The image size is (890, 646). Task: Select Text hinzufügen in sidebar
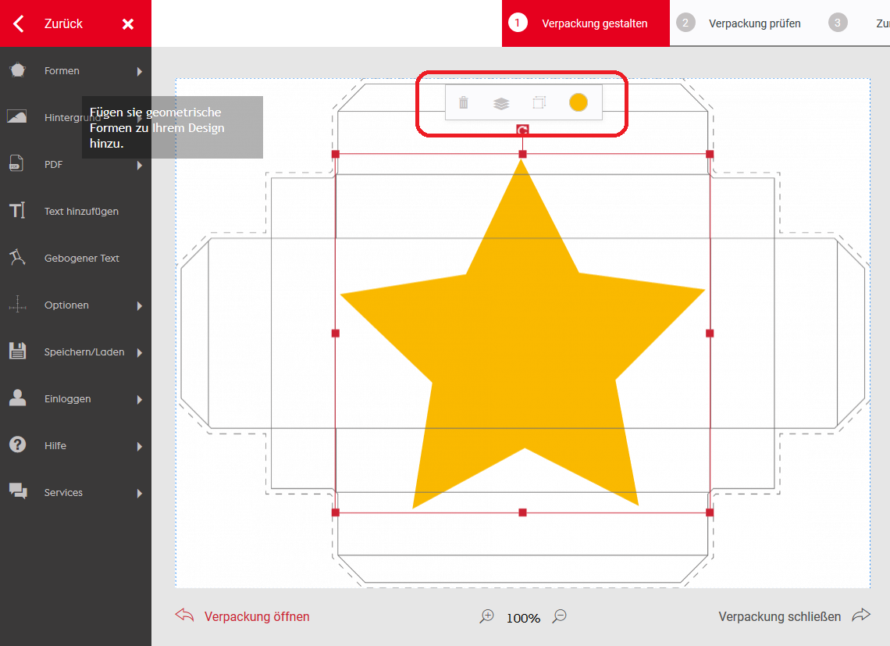tap(81, 212)
